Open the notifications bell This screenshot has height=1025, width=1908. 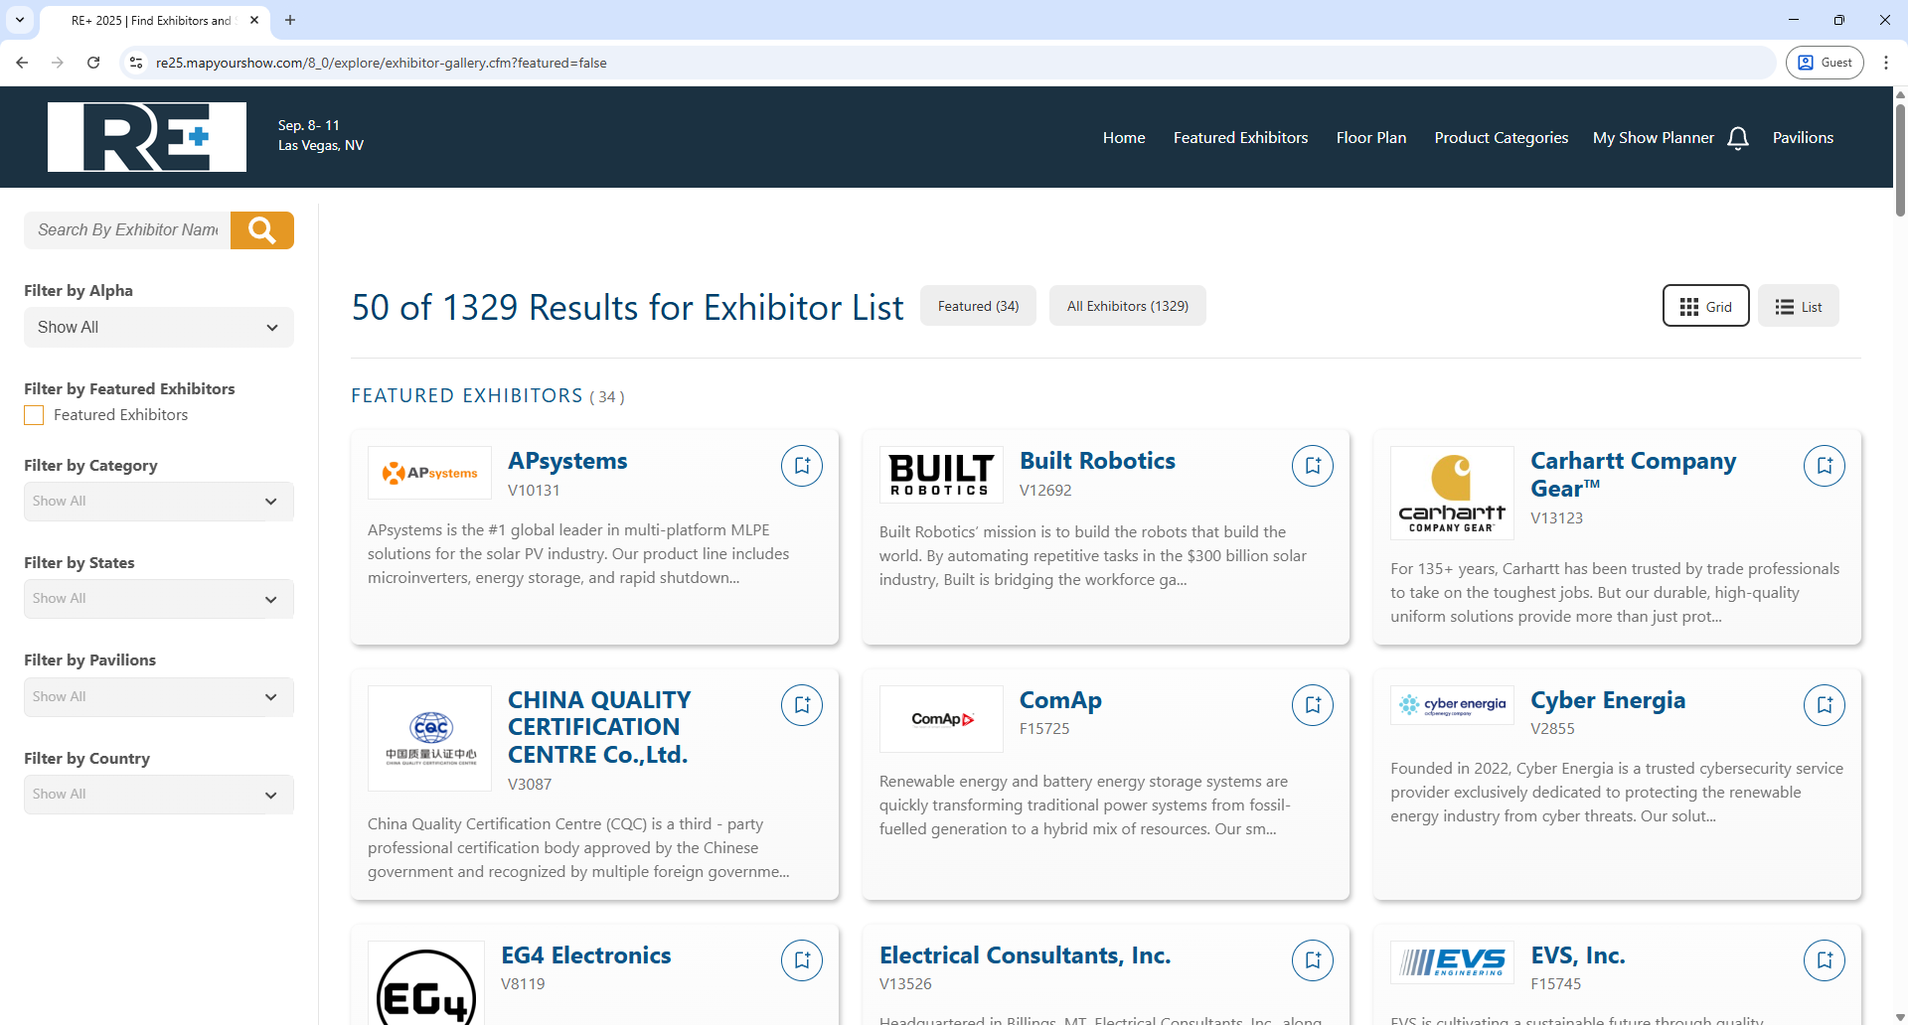1738,137
